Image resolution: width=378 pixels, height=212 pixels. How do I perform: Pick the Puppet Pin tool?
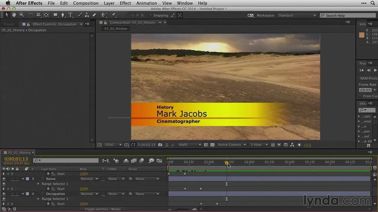coord(114,15)
